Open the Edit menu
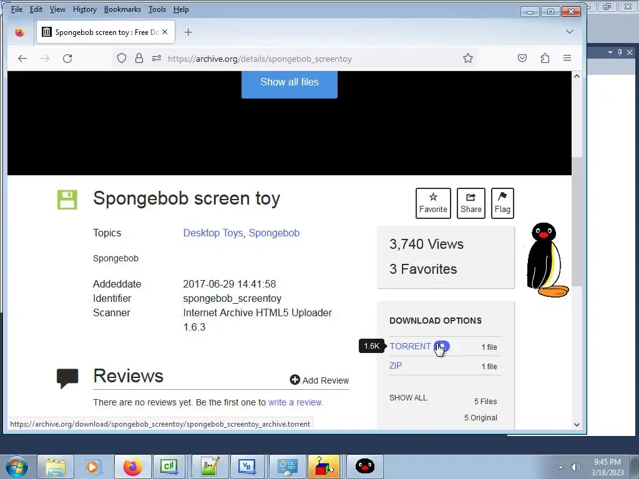639x479 pixels. tap(36, 9)
